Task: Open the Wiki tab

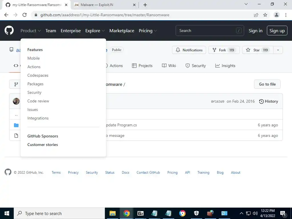Action: coord(169,66)
